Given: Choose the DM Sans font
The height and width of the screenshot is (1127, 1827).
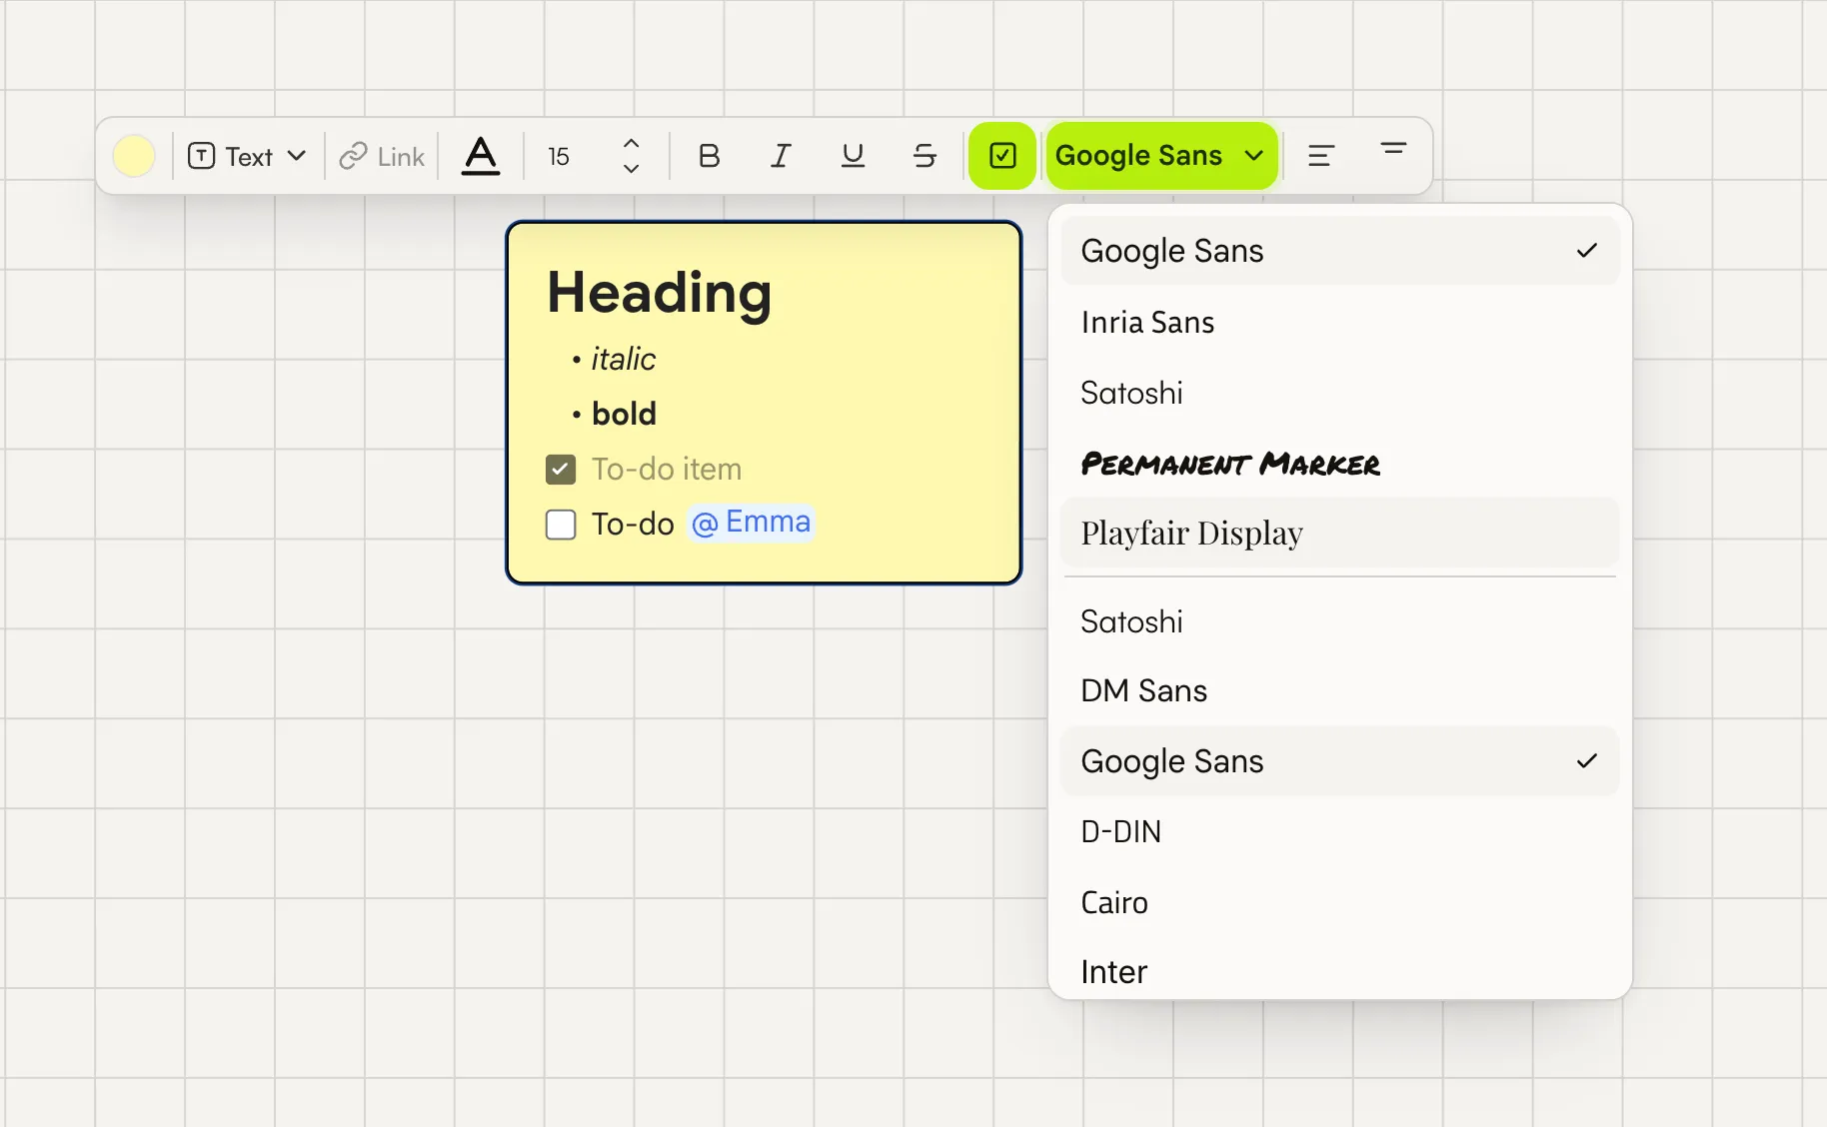Looking at the screenshot, I should click(x=1339, y=690).
